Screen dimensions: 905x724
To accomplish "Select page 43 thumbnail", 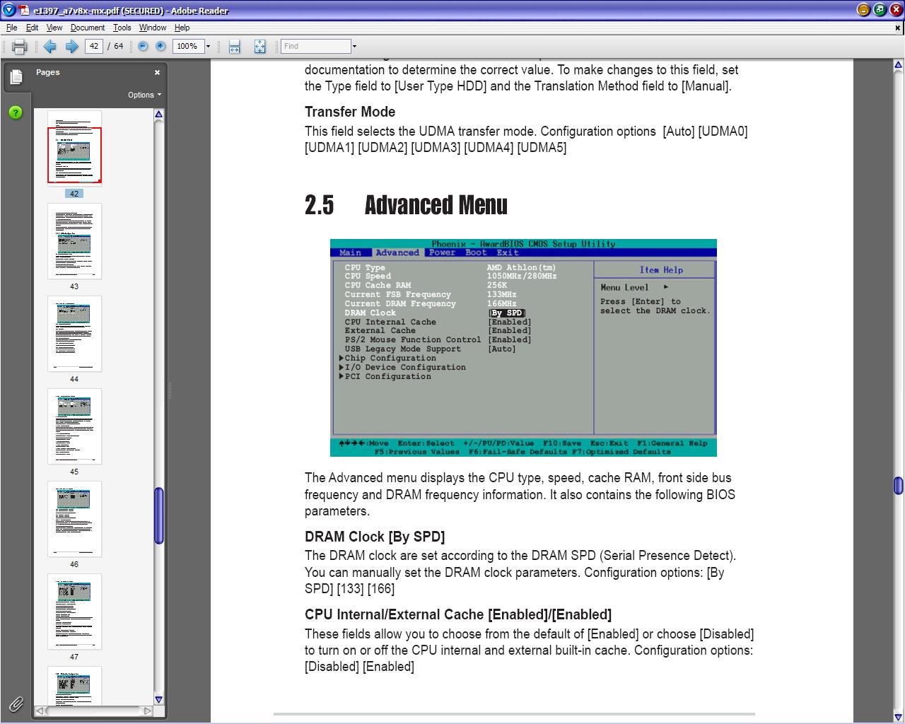I will pos(74,241).
